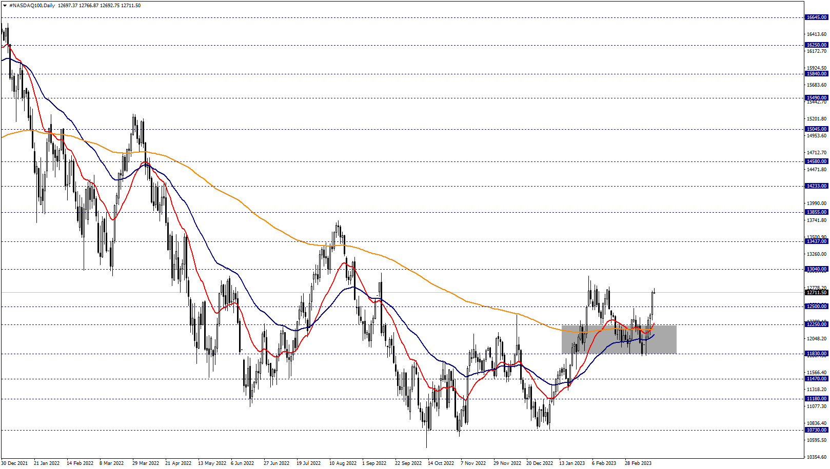The height and width of the screenshot is (469, 830).
Task: Click the 13 May 2022 date label
Action: [x=212, y=463]
